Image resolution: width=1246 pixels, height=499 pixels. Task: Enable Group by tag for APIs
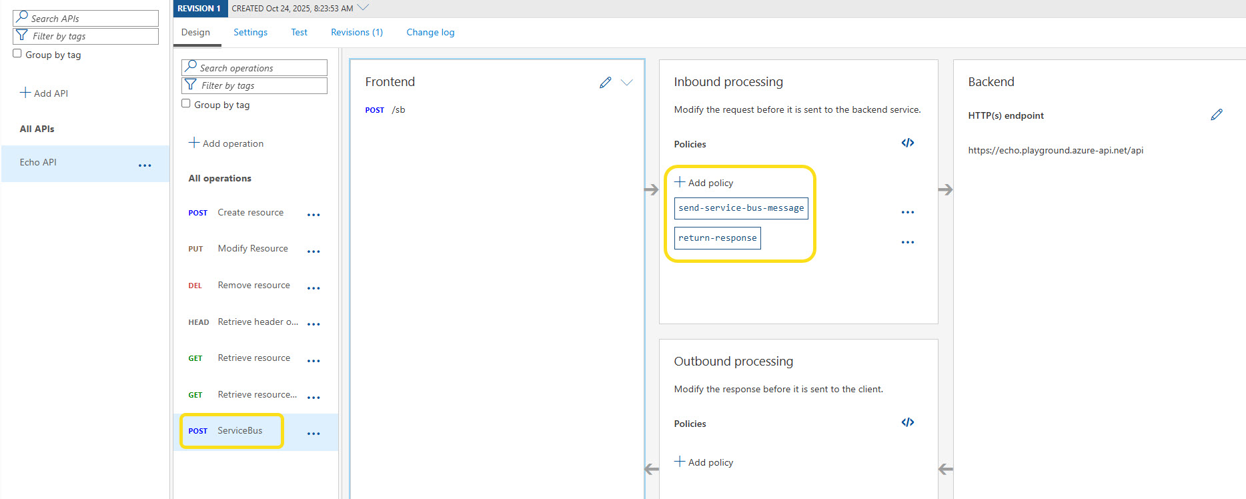click(17, 53)
